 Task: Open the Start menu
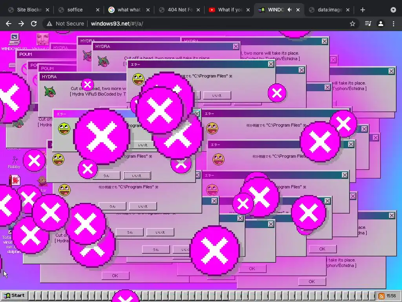coord(15,296)
